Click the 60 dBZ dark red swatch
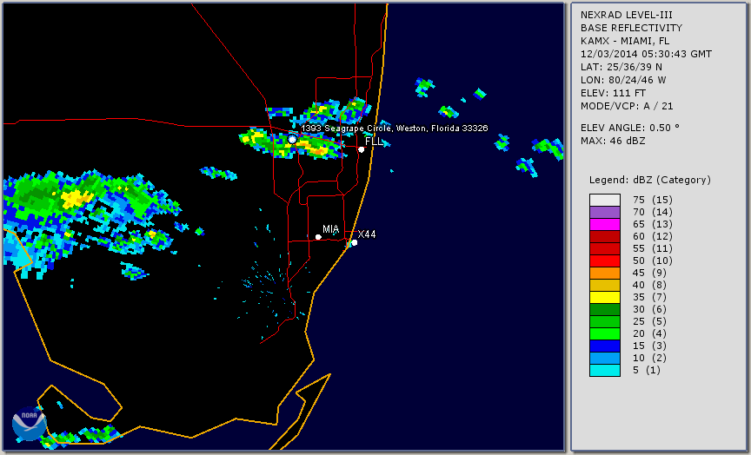The image size is (751, 455). (605, 236)
